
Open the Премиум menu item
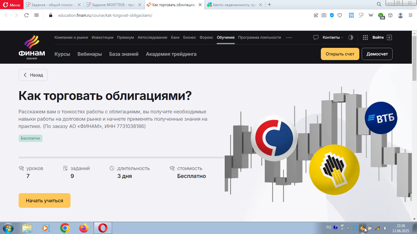point(125,37)
